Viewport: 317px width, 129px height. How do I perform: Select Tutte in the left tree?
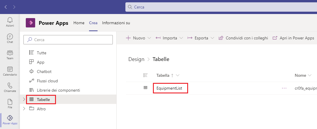[x=41, y=53]
